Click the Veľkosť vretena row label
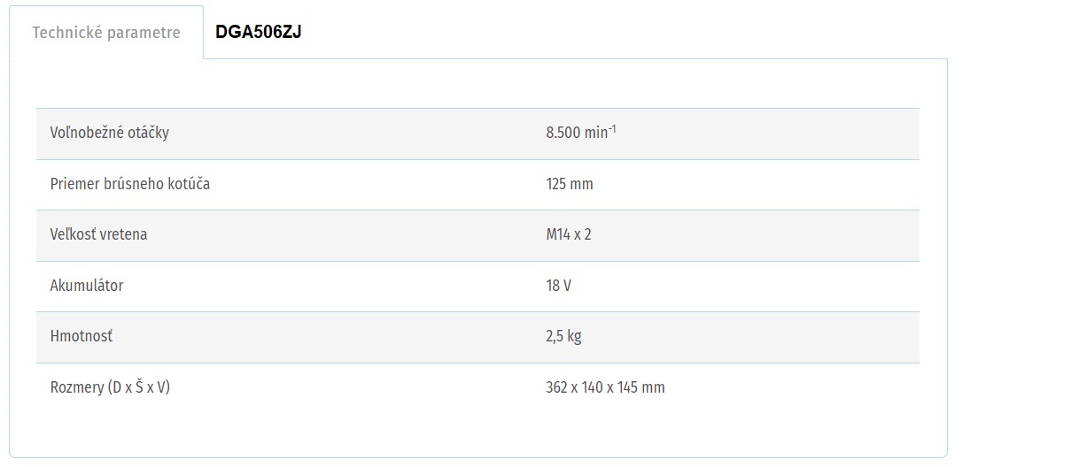1071x467 pixels. (x=99, y=234)
